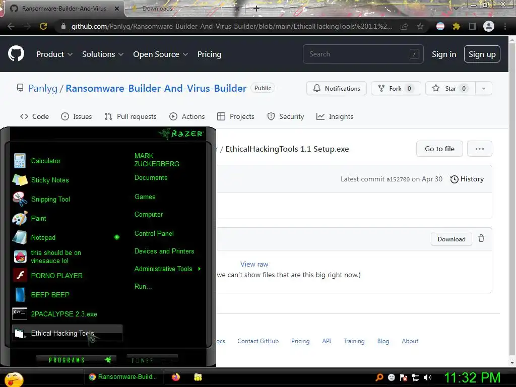516x387 pixels.
Task: Open the Pull requests tab
Action: pyautogui.click(x=131, y=116)
